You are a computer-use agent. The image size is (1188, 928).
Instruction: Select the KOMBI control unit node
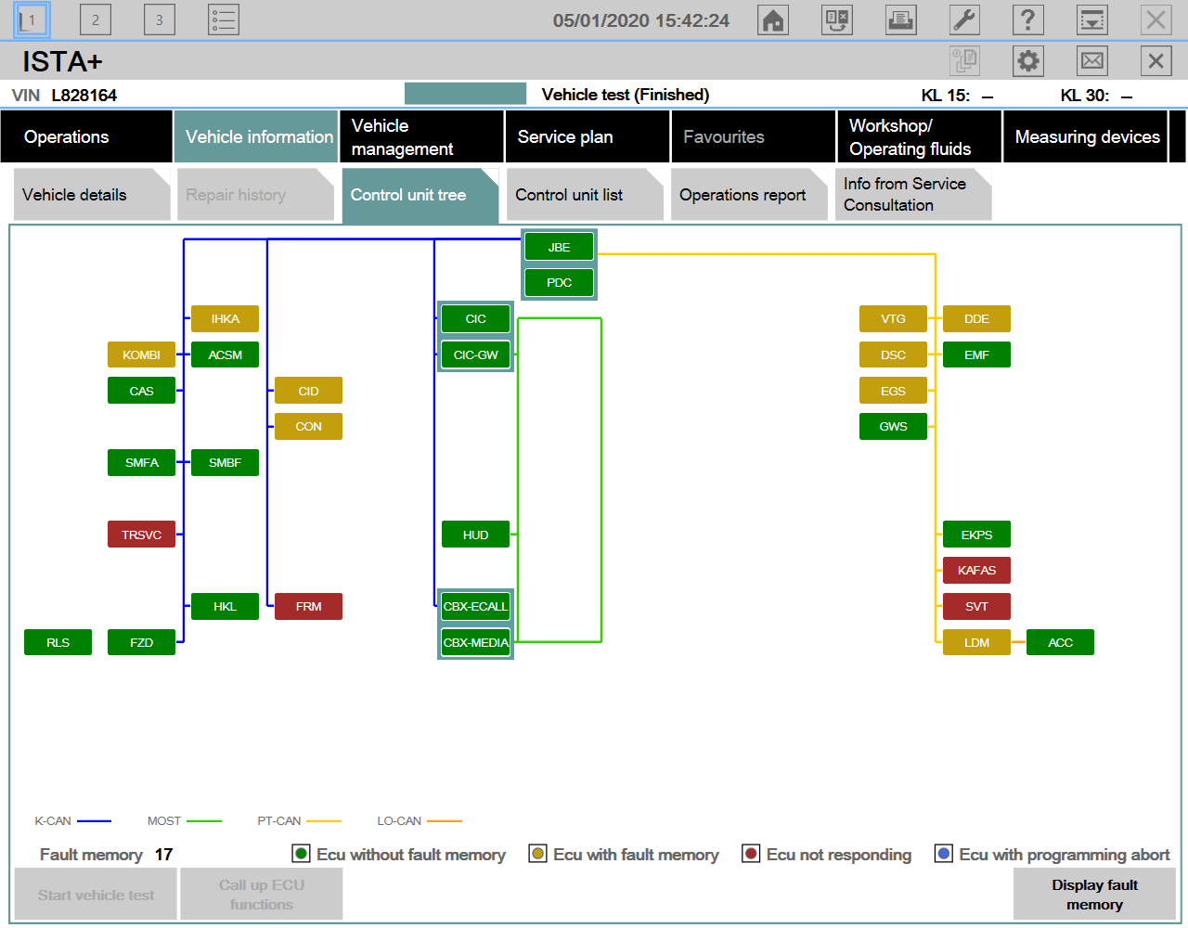click(x=141, y=354)
